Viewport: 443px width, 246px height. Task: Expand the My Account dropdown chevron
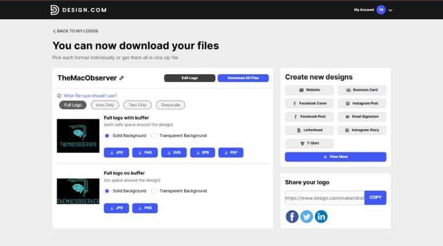coord(390,10)
